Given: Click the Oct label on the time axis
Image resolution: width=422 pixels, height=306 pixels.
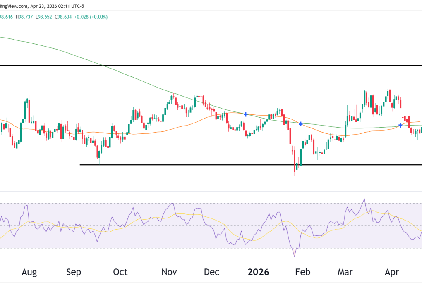Looking at the screenshot, I should click(x=120, y=272).
